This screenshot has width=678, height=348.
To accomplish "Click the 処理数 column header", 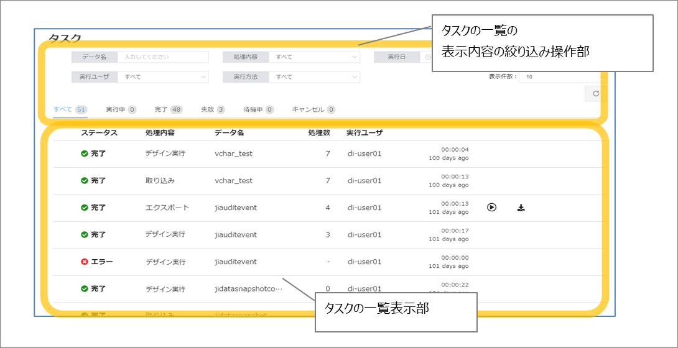I will click(320, 133).
